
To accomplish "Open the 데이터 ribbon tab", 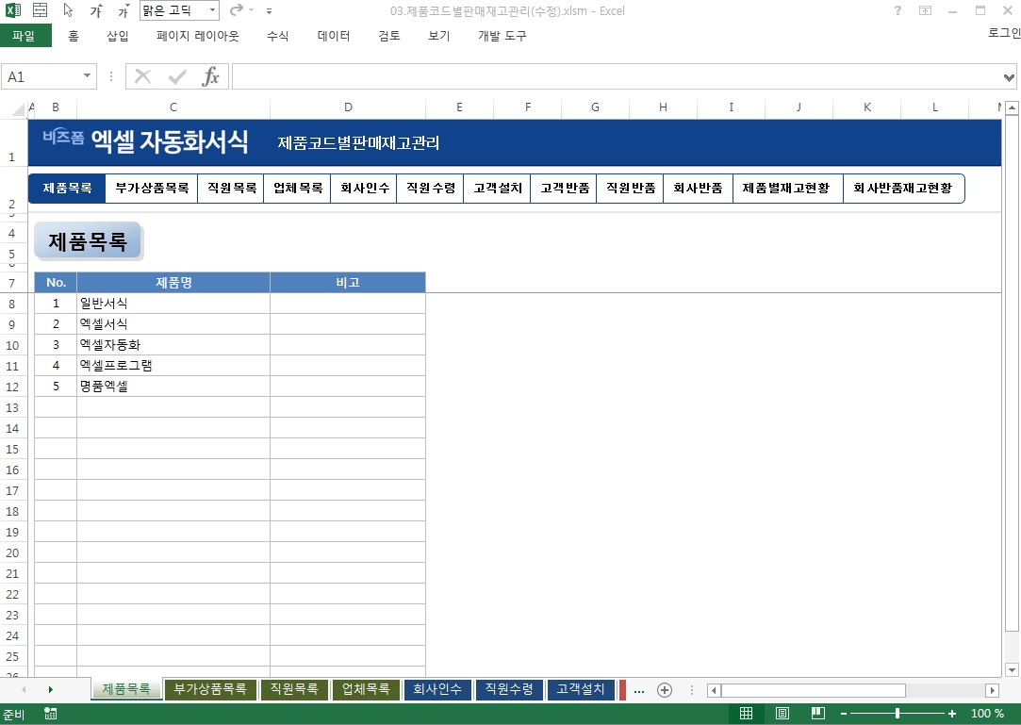I will coord(334,36).
